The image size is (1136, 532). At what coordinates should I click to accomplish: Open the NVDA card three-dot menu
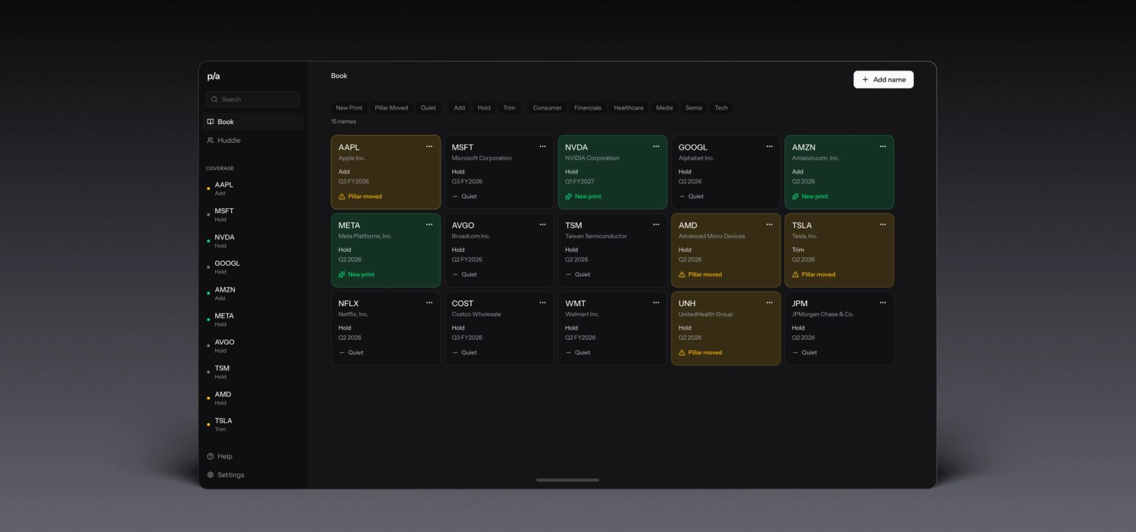tap(656, 146)
